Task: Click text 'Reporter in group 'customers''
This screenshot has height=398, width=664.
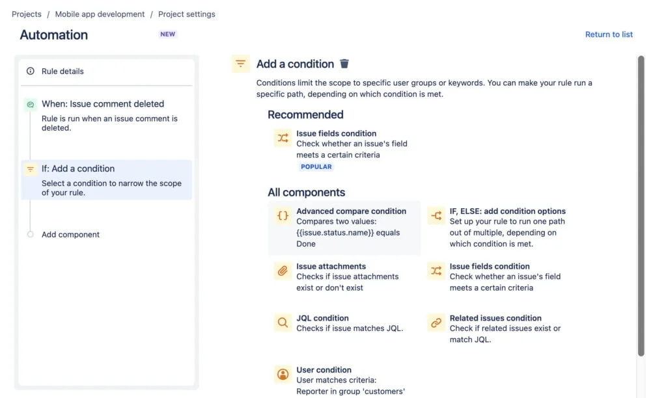Action: pyautogui.click(x=351, y=391)
